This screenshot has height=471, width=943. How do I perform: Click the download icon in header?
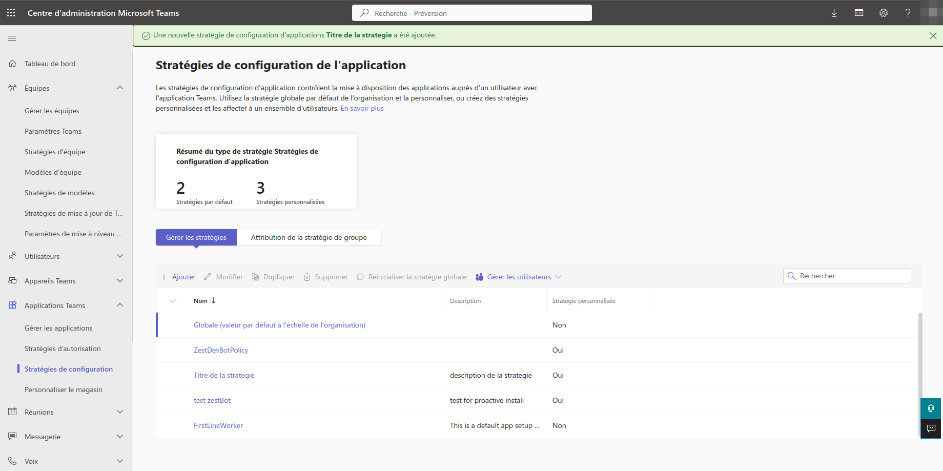click(834, 13)
